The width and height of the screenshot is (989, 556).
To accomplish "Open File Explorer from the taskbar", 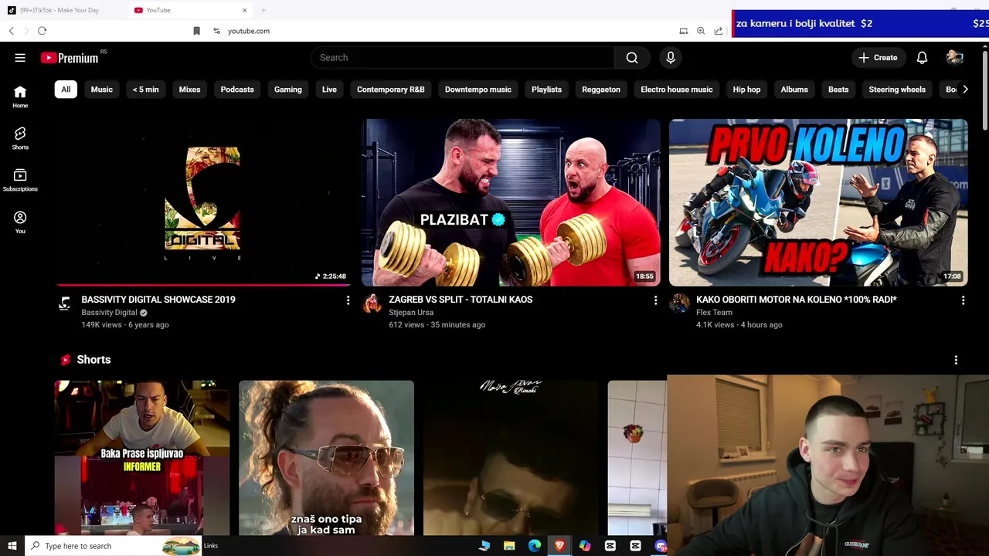I will [x=509, y=546].
